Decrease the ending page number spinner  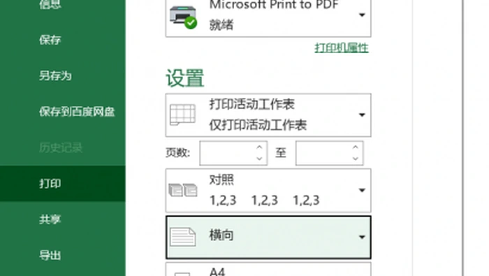(x=355, y=159)
